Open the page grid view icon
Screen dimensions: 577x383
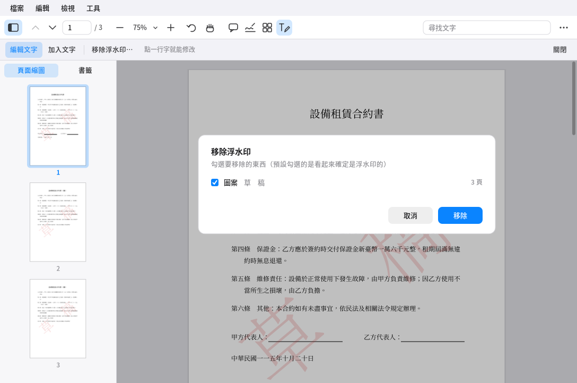(267, 28)
